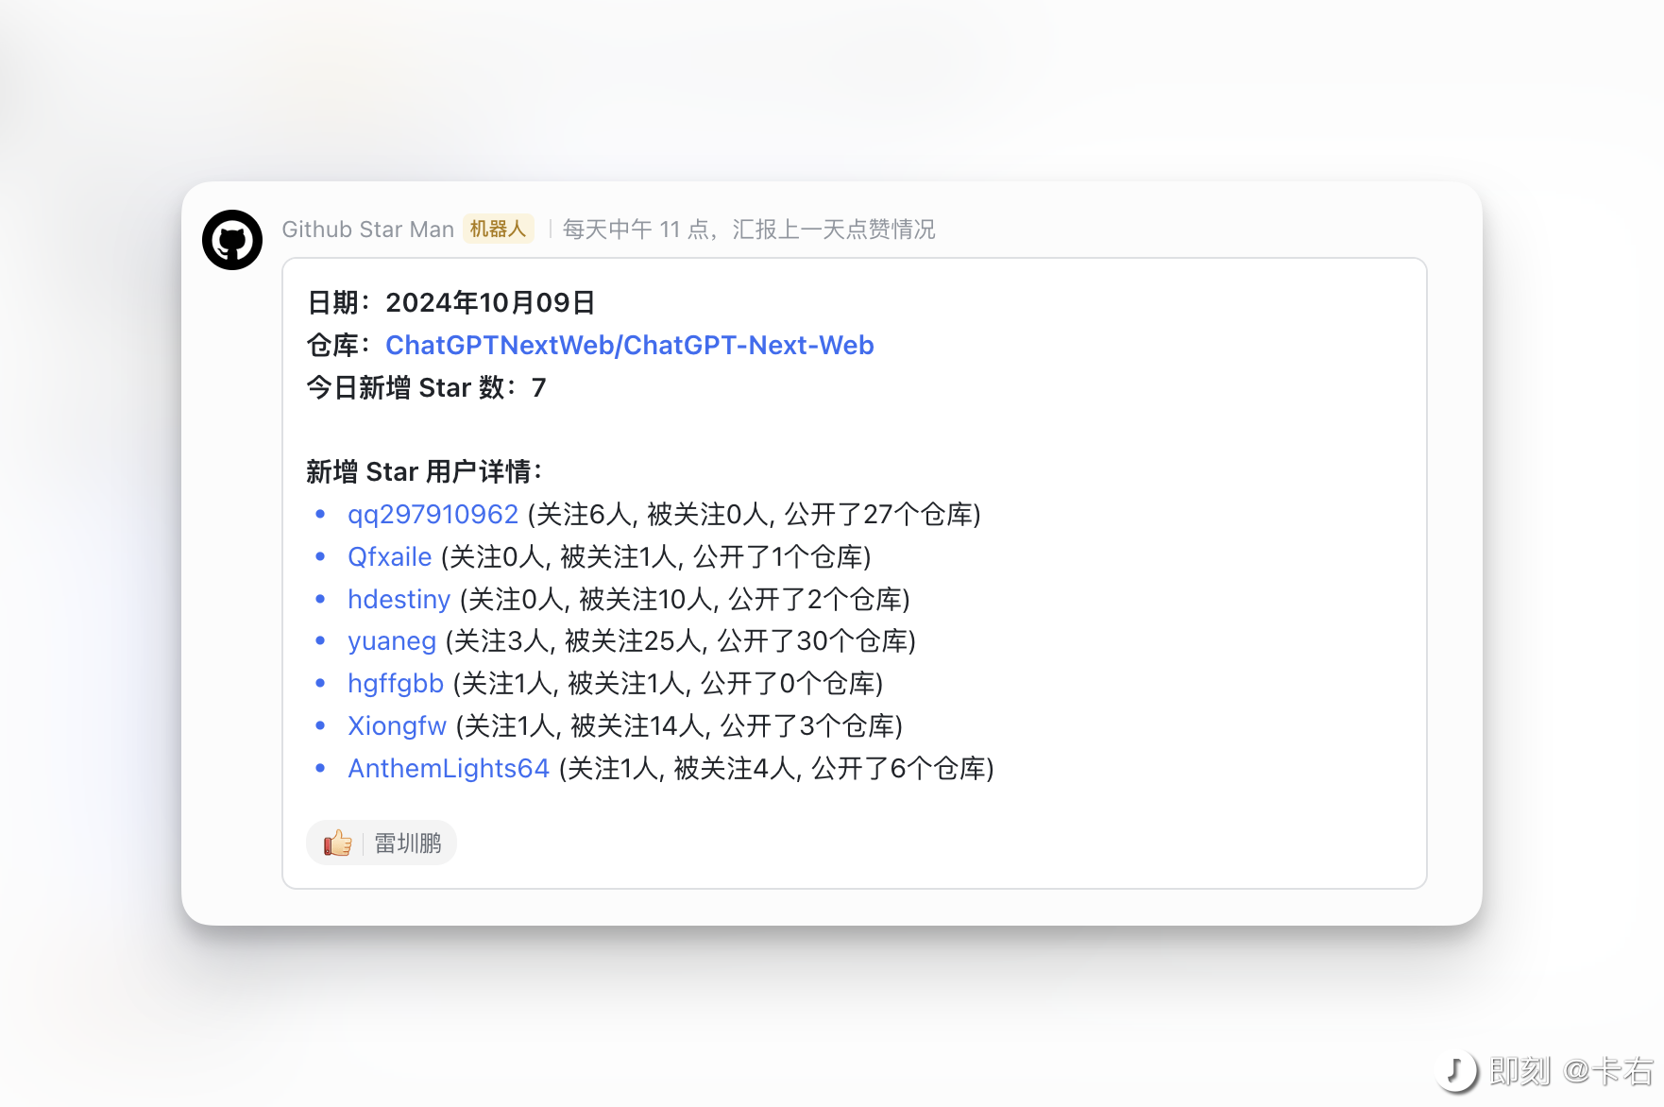Open the Qfxaile user link
This screenshot has height=1107, width=1664.
tap(389, 557)
